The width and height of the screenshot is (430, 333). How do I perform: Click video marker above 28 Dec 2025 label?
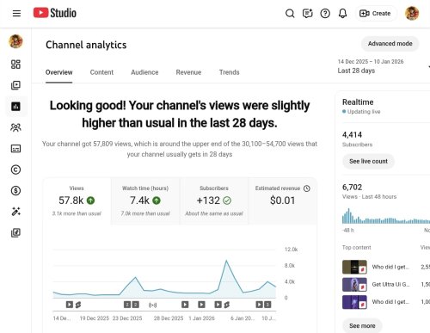click(185, 305)
